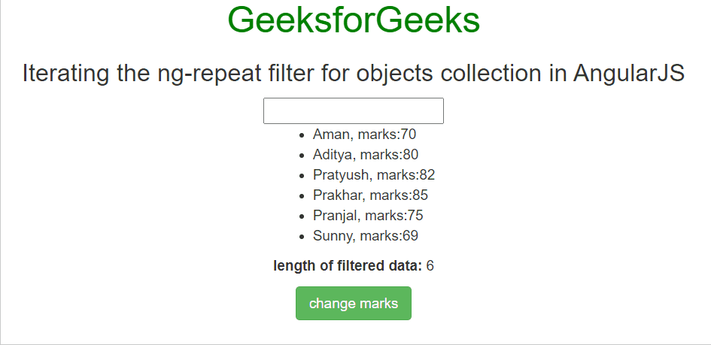Click the bullet beside Pratyush

(x=302, y=176)
